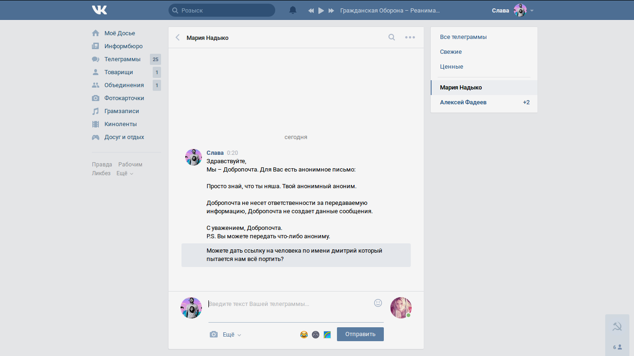Open Мария Надыко avatar beside input
This screenshot has height=356, width=634.
401,308
